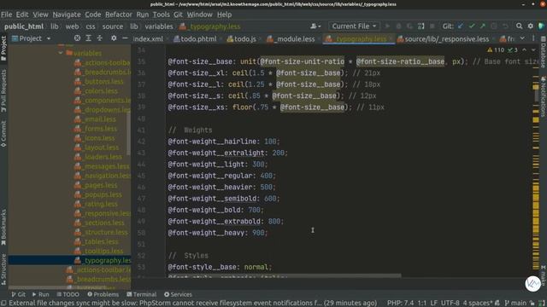This screenshot has height=307, width=547.
Task: Open _tables.less in project tree
Action: pyautogui.click(x=97, y=241)
